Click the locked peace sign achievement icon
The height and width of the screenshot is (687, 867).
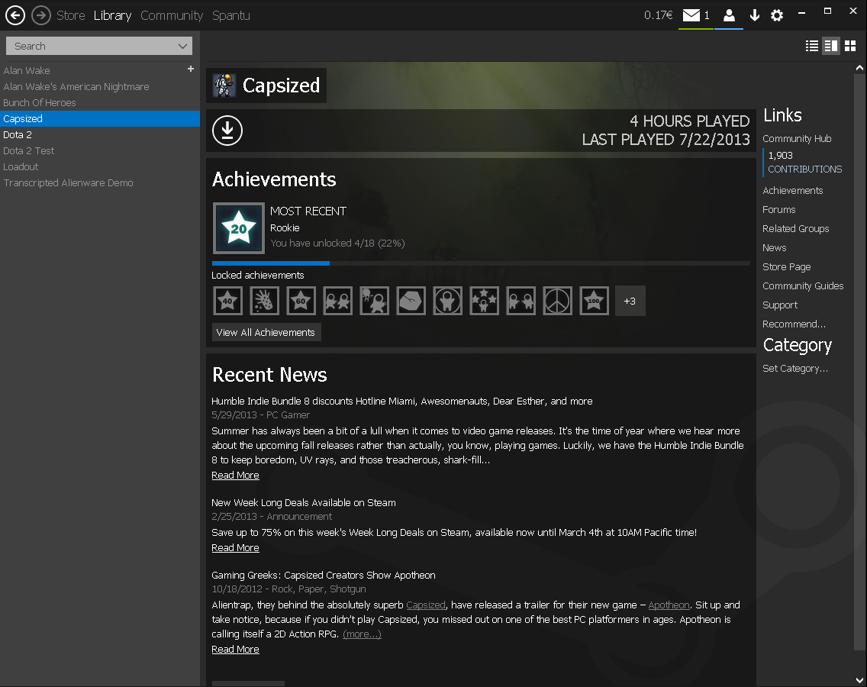557,301
